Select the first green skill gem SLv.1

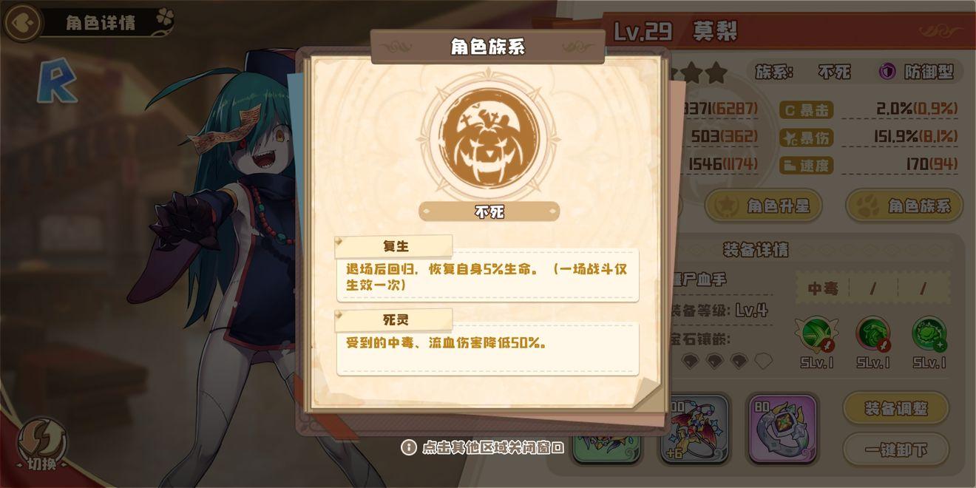(819, 333)
